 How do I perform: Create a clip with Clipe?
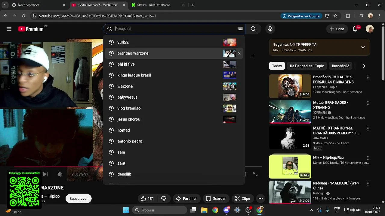tap(242, 199)
